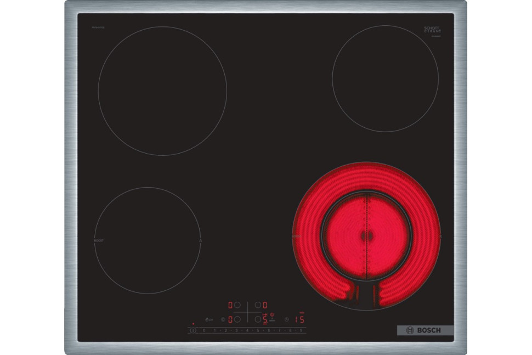The image size is (532, 355).
Task: Set heat level 3 on the slider
Action: 236,330
